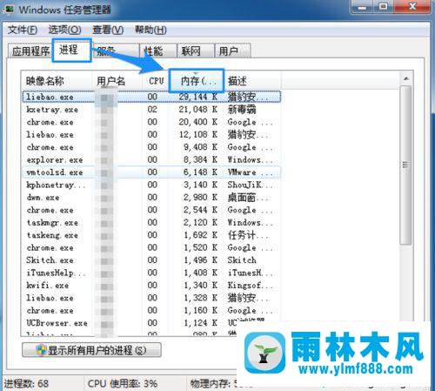Image resolution: width=435 pixels, height=391 pixels.
Task: Open the 查看(V) menu
Action: click(108, 30)
